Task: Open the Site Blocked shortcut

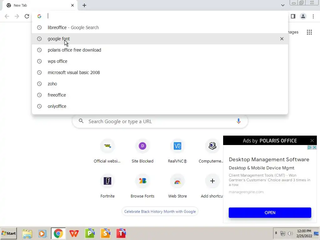Action: (x=142, y=151)
